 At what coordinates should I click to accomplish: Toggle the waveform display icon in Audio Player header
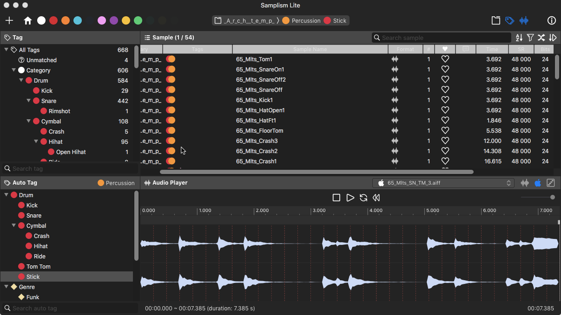coord(525,183)
